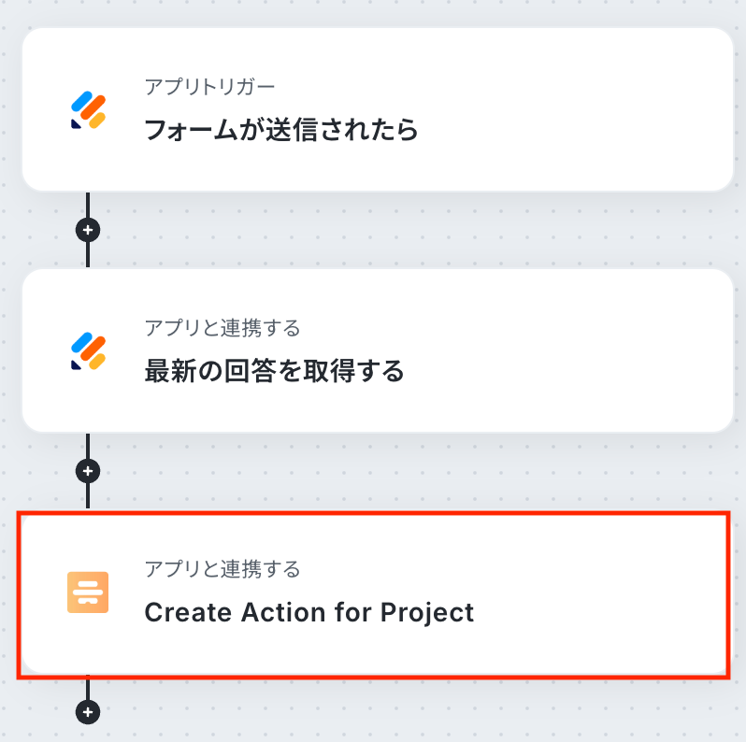
Task: Click the 最新の回答を取得する title text
Action: coord(274,372)
